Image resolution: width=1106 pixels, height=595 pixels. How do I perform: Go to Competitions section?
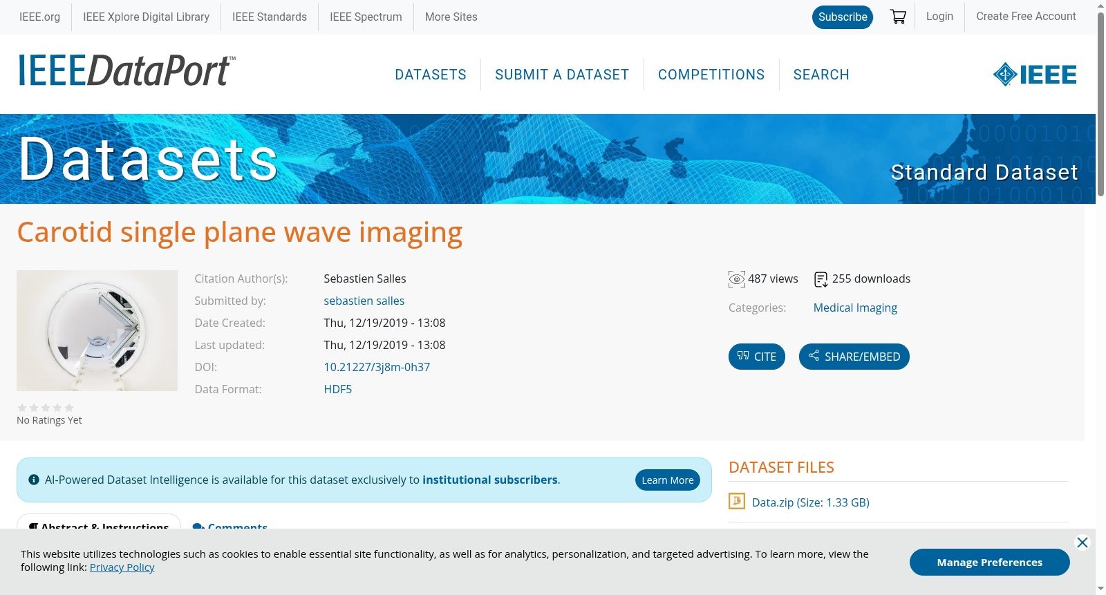(711, 75)
